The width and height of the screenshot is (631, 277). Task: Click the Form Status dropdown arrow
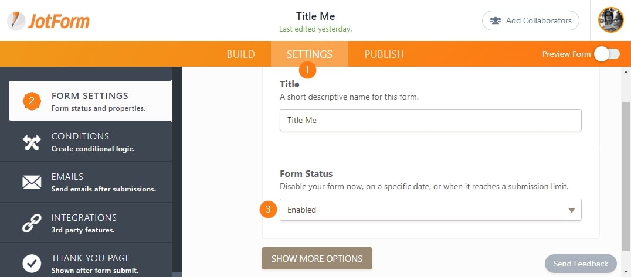pos(572,210)
